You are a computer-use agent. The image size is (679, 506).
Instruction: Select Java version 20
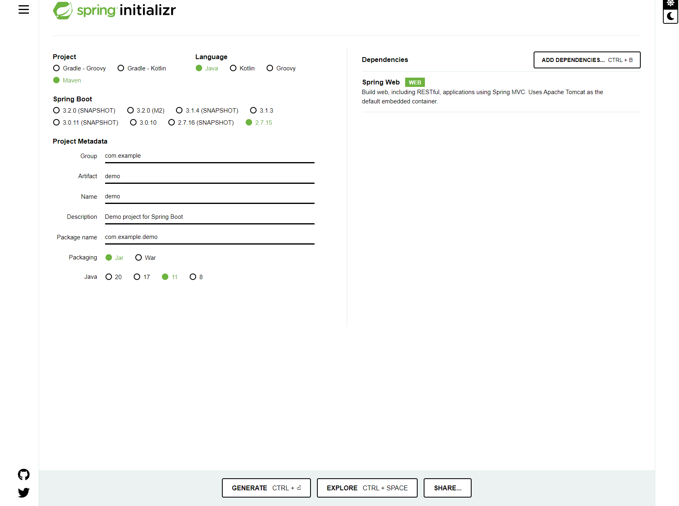[x=114, y=277]
